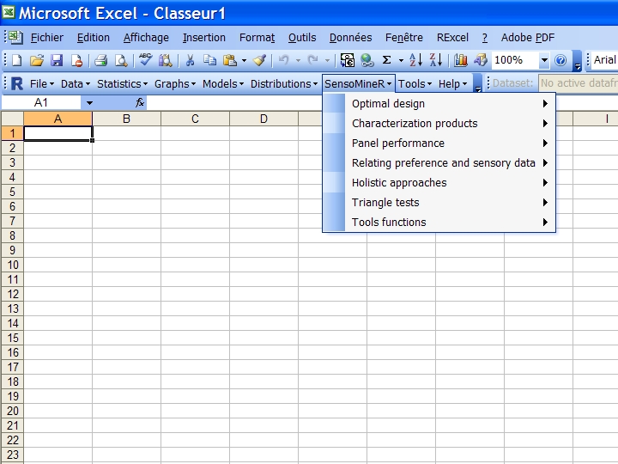Screen dimensions: 618x464
Task: Click the Permission document icon
Action: 76,60
